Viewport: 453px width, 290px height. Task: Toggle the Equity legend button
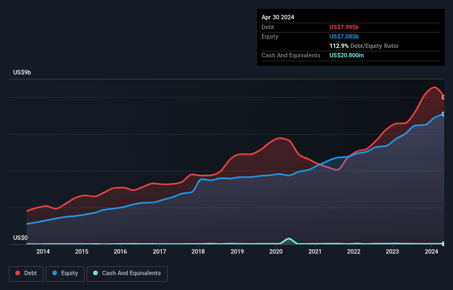[65, 273]
